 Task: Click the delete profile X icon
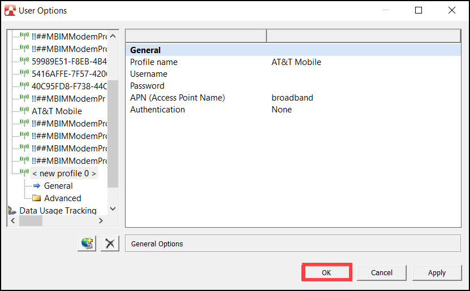[110, 244]
